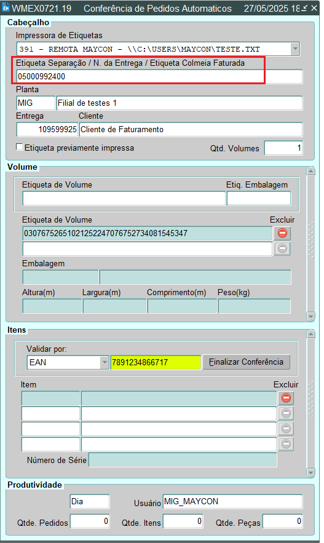Click the Etiq. Embalagem input field
The image size is (324, 543).
click(x=259, y=199)
